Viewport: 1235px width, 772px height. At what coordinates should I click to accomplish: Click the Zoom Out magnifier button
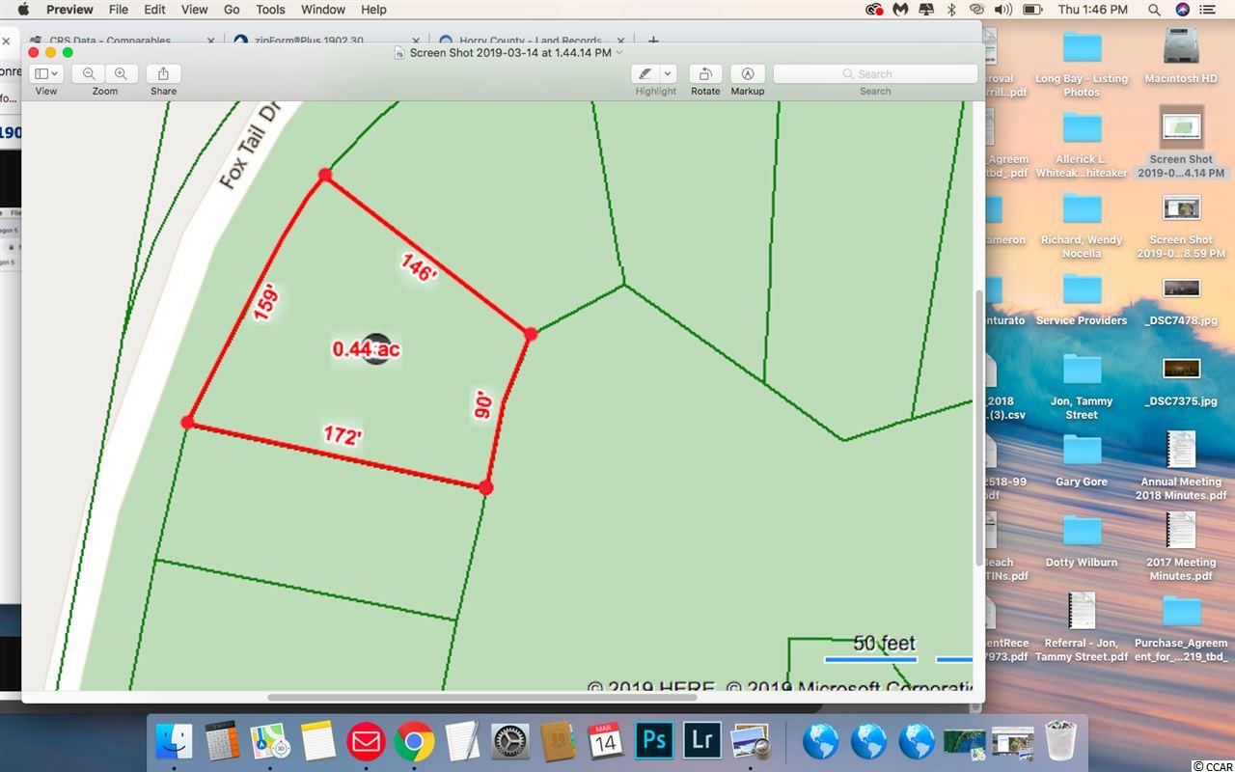coord(89,73)
